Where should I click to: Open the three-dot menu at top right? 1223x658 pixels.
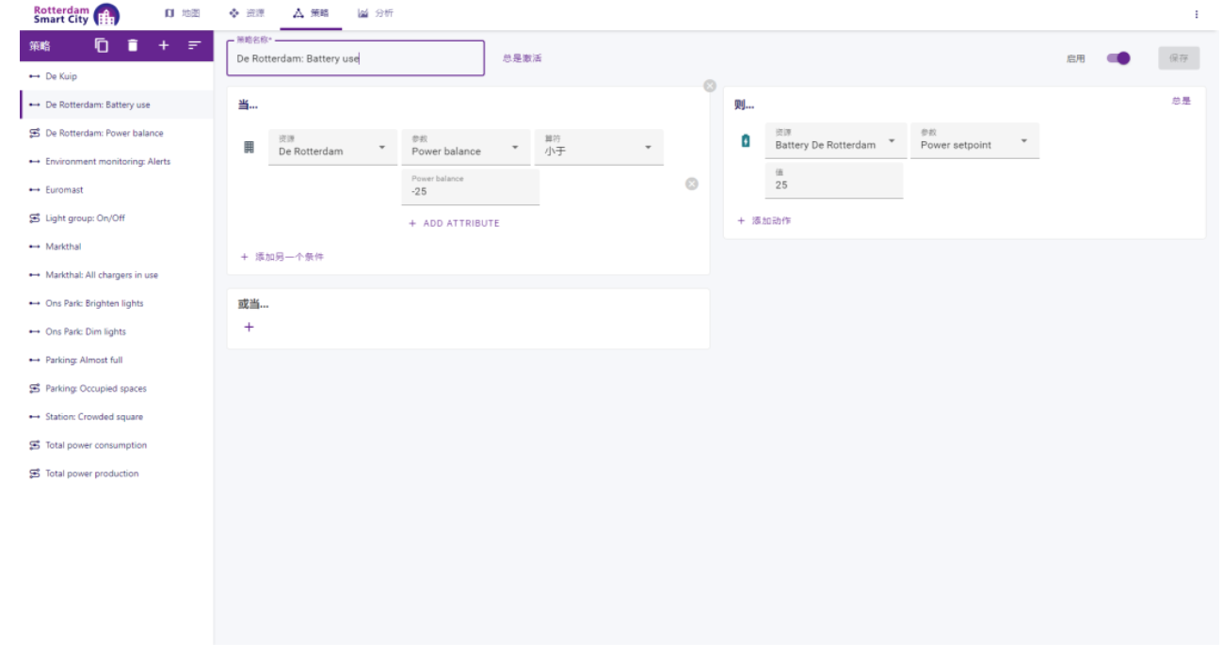point(1197,14)
